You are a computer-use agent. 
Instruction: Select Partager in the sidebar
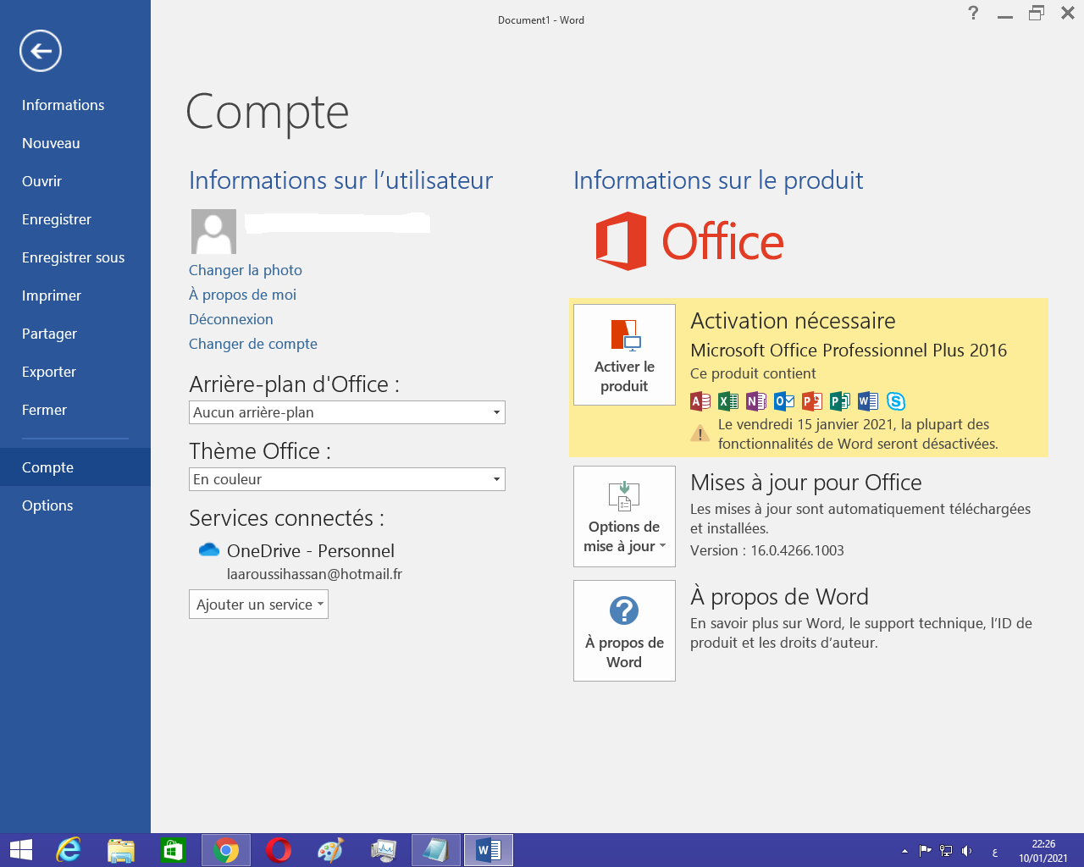(x=75, y=334)
